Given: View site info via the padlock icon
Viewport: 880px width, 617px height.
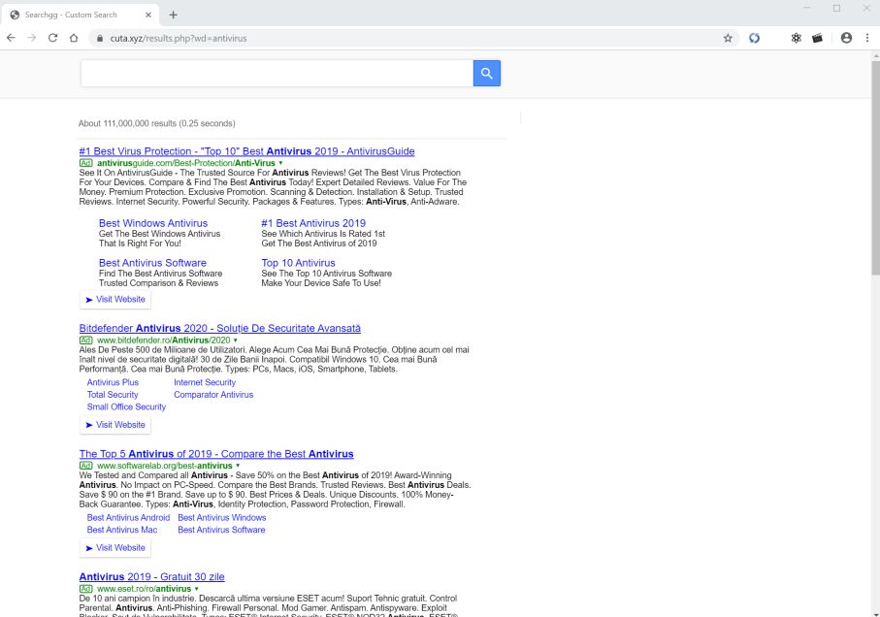Looking at the screenshot, I should coord(100,38).
